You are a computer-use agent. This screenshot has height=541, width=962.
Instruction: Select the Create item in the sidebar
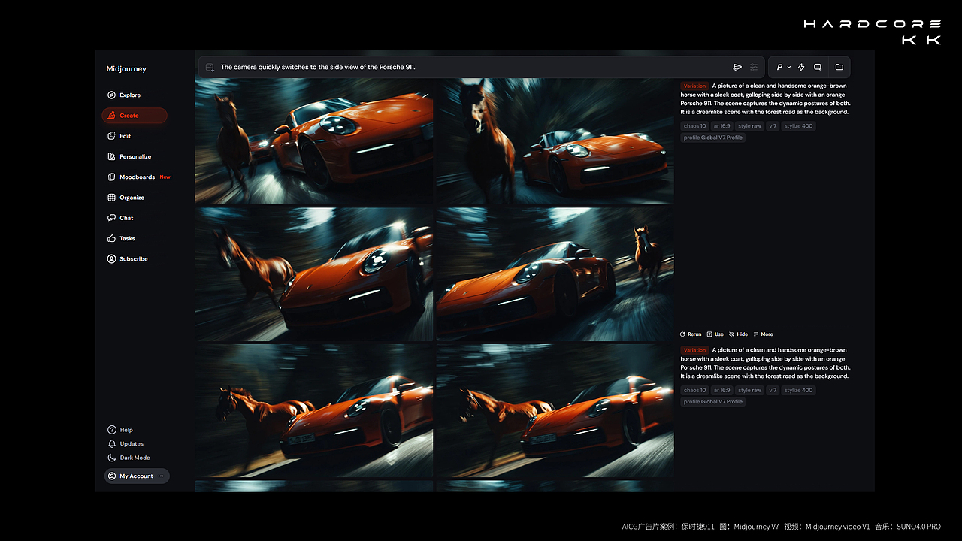[135, 116]
